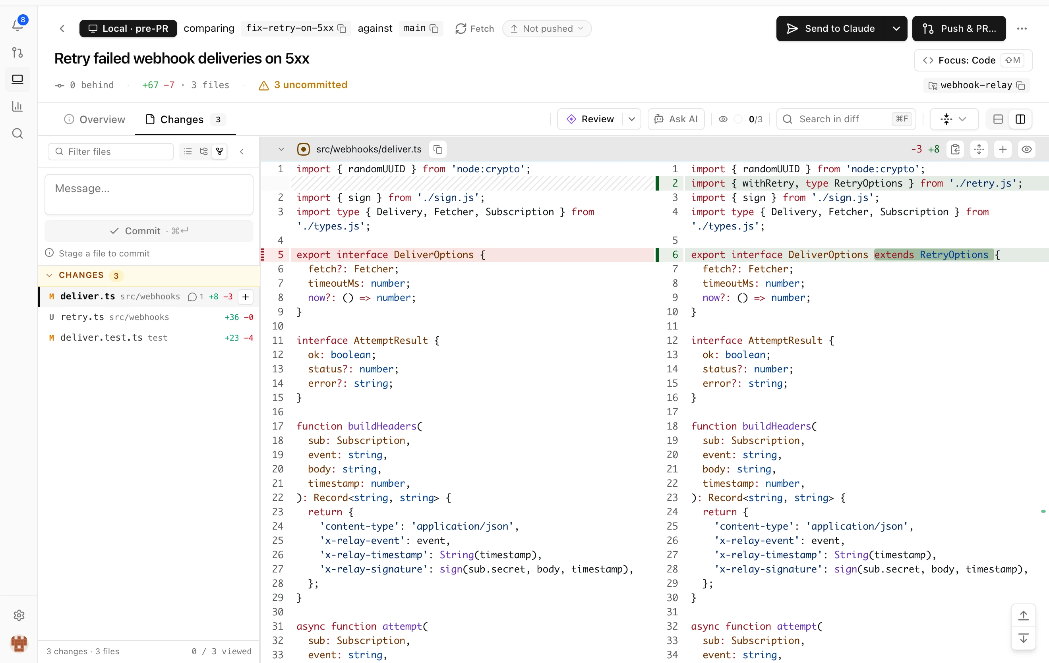Open settings gear in sidebar
Viewport: 1049px width, 663px height.
coord(19,615)
